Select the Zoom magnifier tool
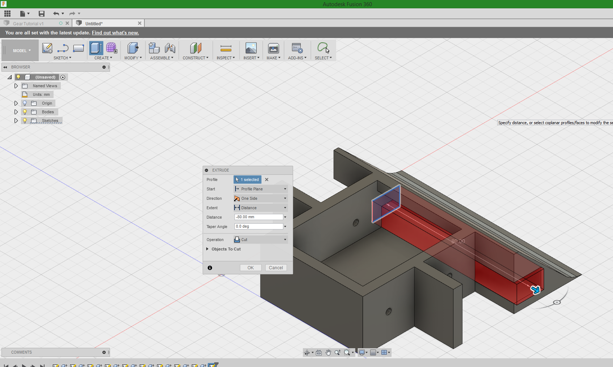This screenshot has height=367, width=613. pyautogui.click(x=337, y=353)
